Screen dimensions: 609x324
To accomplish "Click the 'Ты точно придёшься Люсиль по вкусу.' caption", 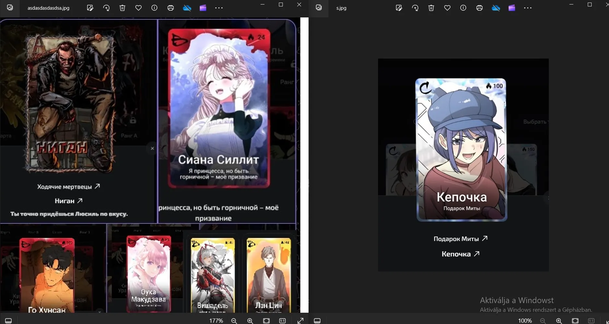I will (x=69, y=214).
